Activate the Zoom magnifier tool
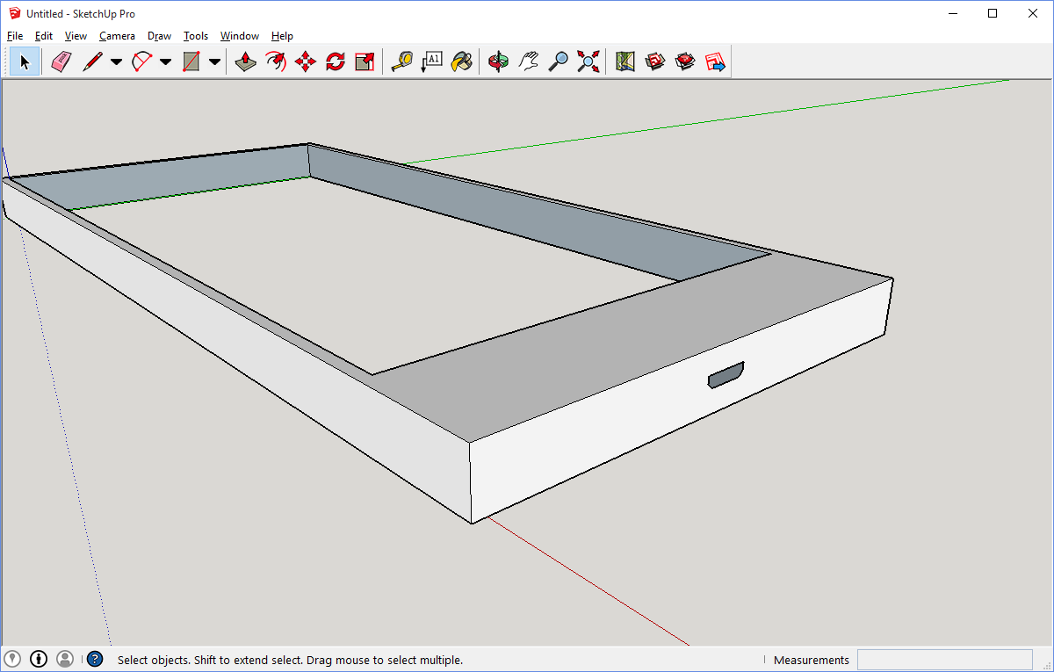Screen dimensions: 1054x672 point(558,61)
